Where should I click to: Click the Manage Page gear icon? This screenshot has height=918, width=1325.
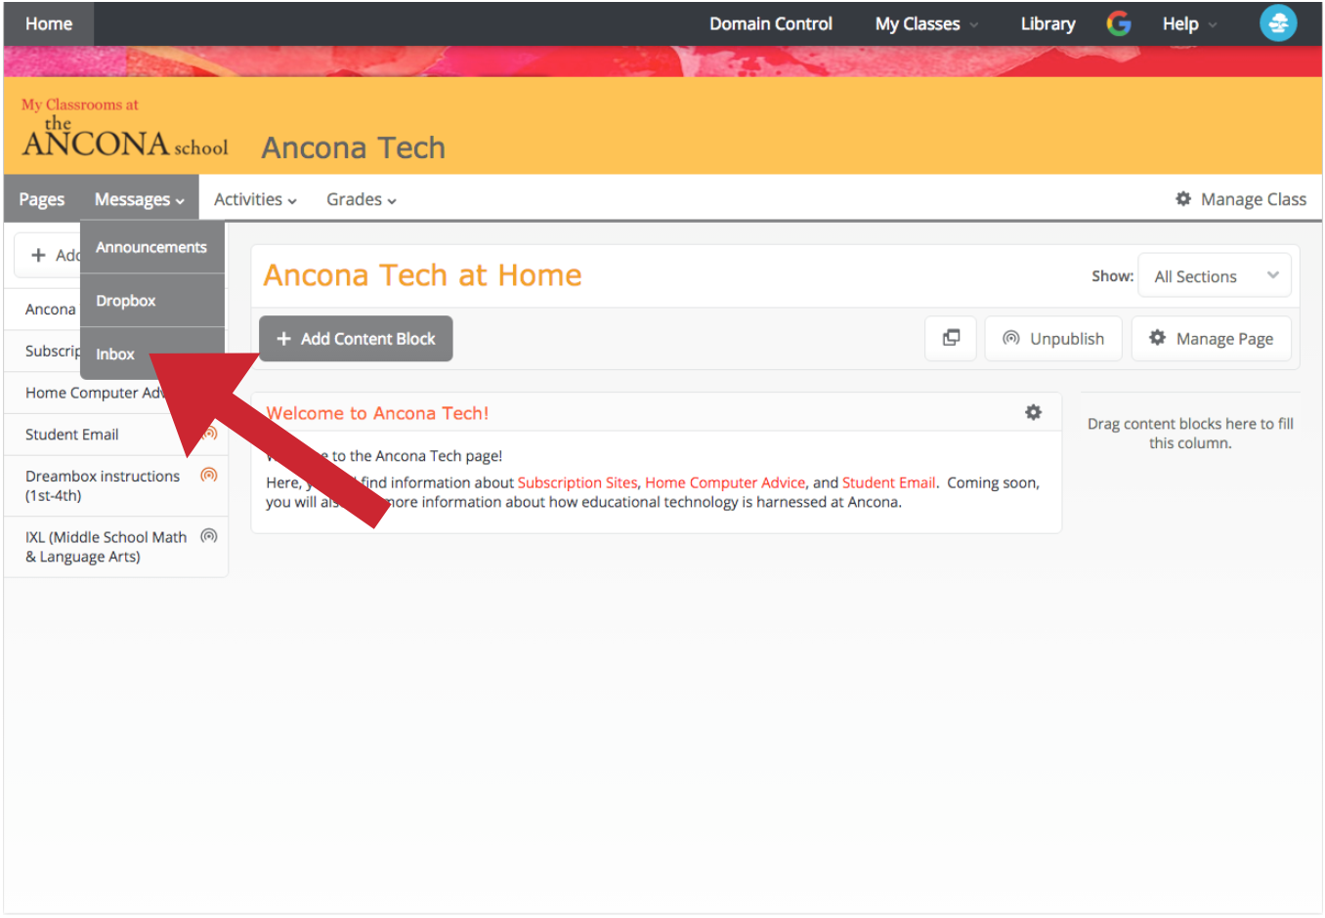tap(1157, 338)
